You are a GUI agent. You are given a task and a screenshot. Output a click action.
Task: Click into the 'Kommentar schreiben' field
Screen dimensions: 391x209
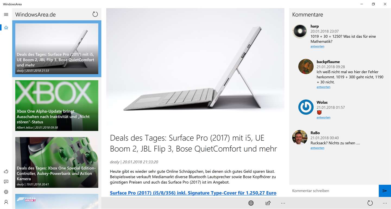pyautogui.click(x=334, y=191)
